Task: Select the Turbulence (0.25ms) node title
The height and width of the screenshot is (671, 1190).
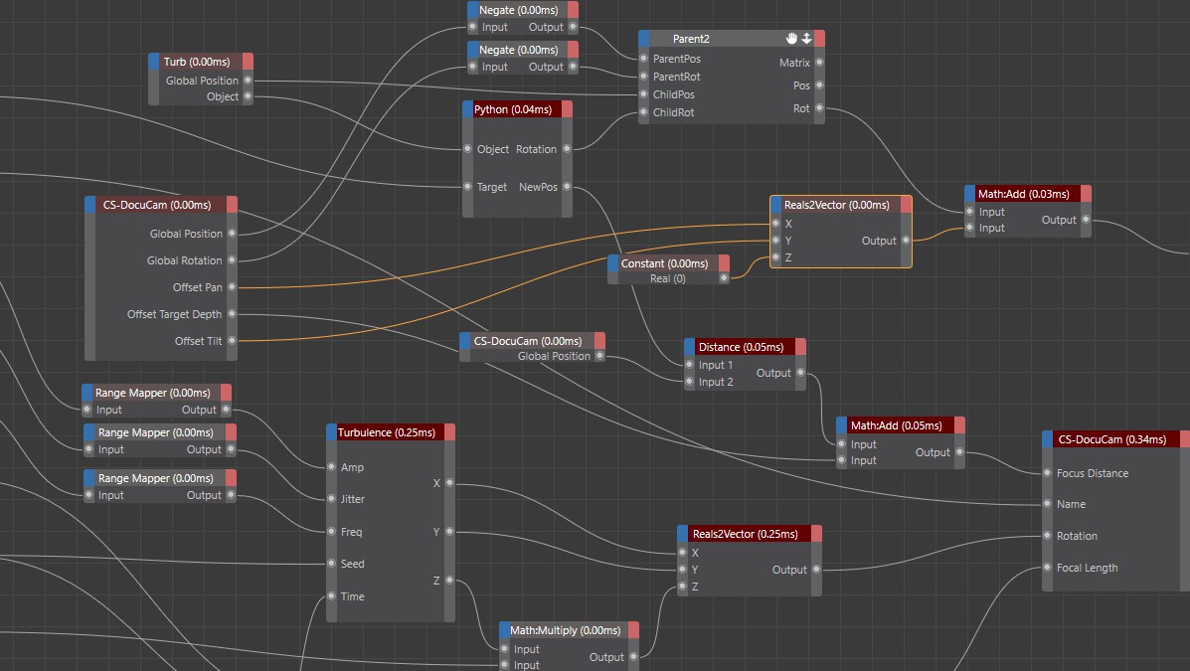Action: [387, 431]
